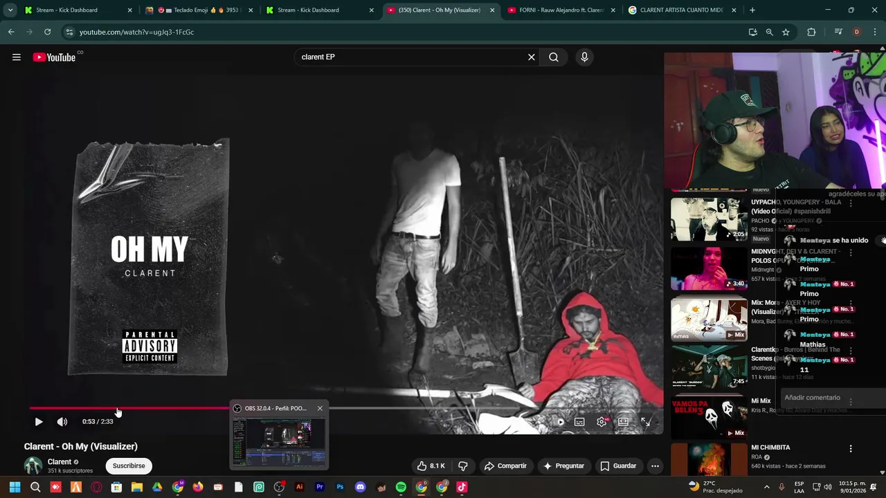The width and height of the screenshot is (886, 498).
Task: Open the OBS 32.0.4 preview thumbnail
Action: [x=280, y=441]
